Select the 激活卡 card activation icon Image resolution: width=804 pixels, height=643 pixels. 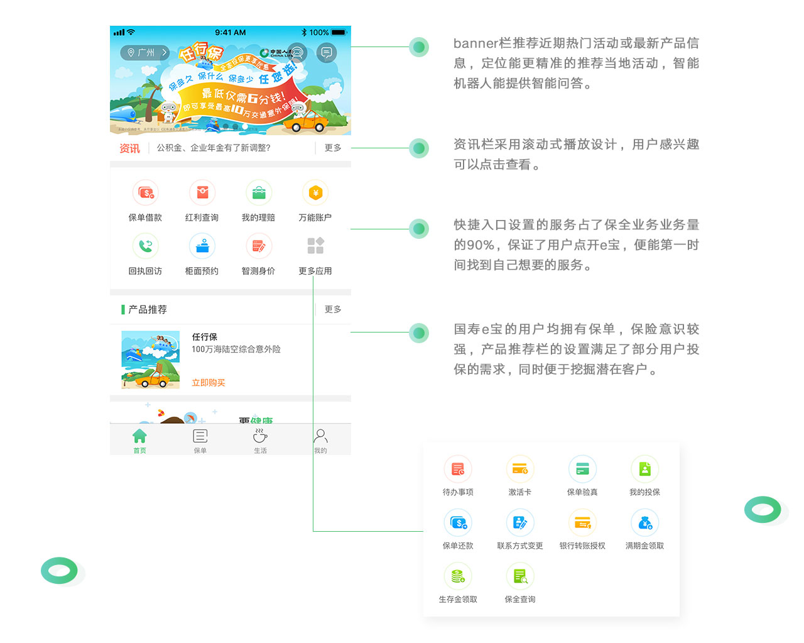[520, 469]
